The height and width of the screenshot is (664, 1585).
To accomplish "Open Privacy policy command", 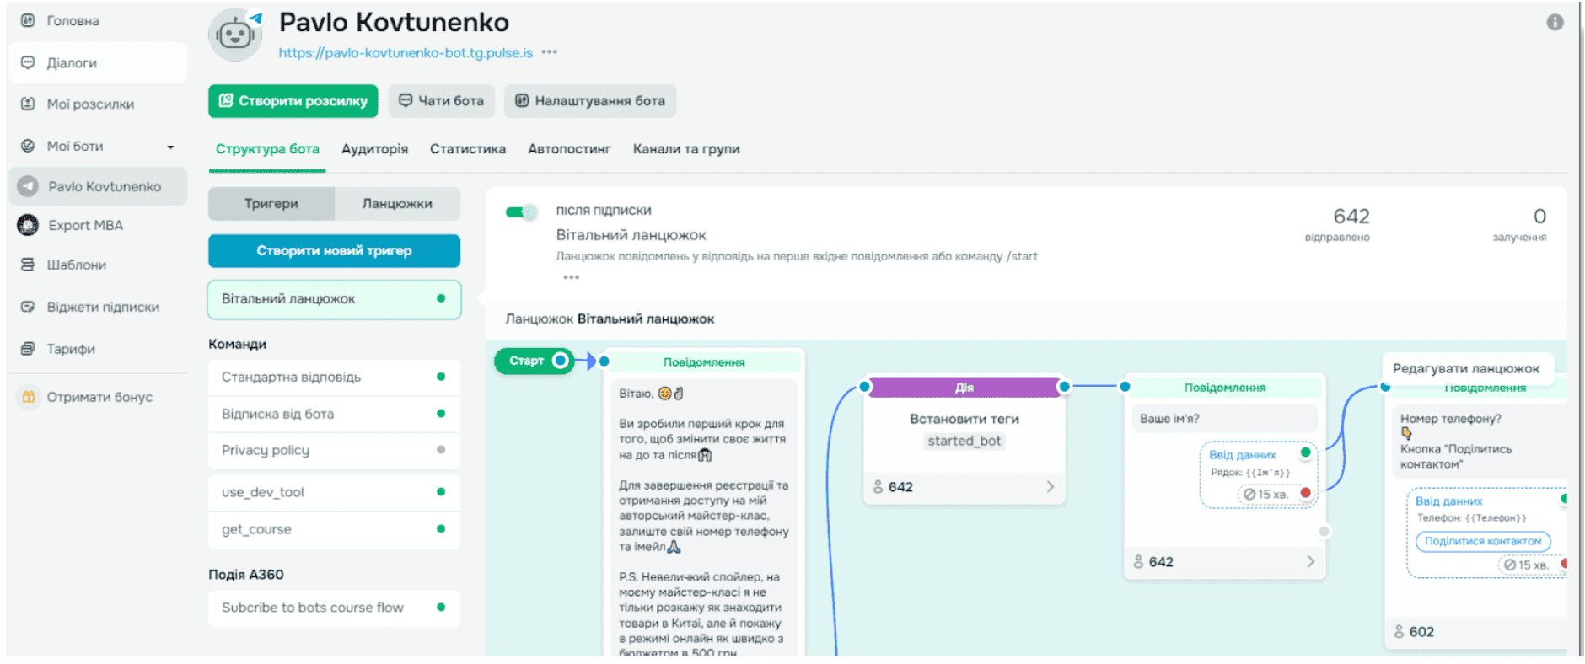I will click(x=334, y=451).
